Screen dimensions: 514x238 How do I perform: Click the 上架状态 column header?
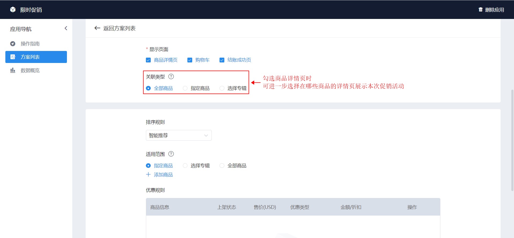point(227,207)
